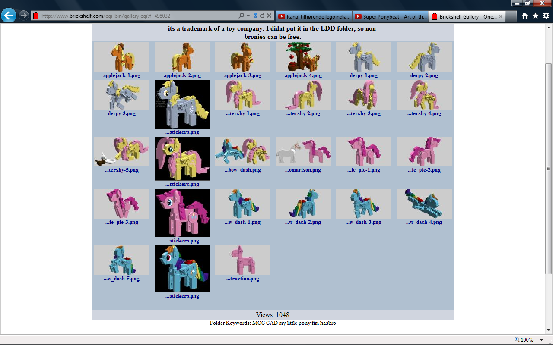Switch to the 'Kanal tilhørende legoindia' tab
This screenshot has height=345, width=553.
tap(314, 16)
